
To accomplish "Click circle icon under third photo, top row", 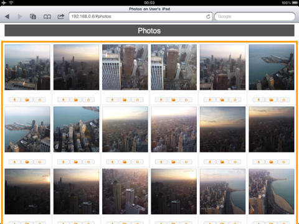I will (x=137, y=100).
